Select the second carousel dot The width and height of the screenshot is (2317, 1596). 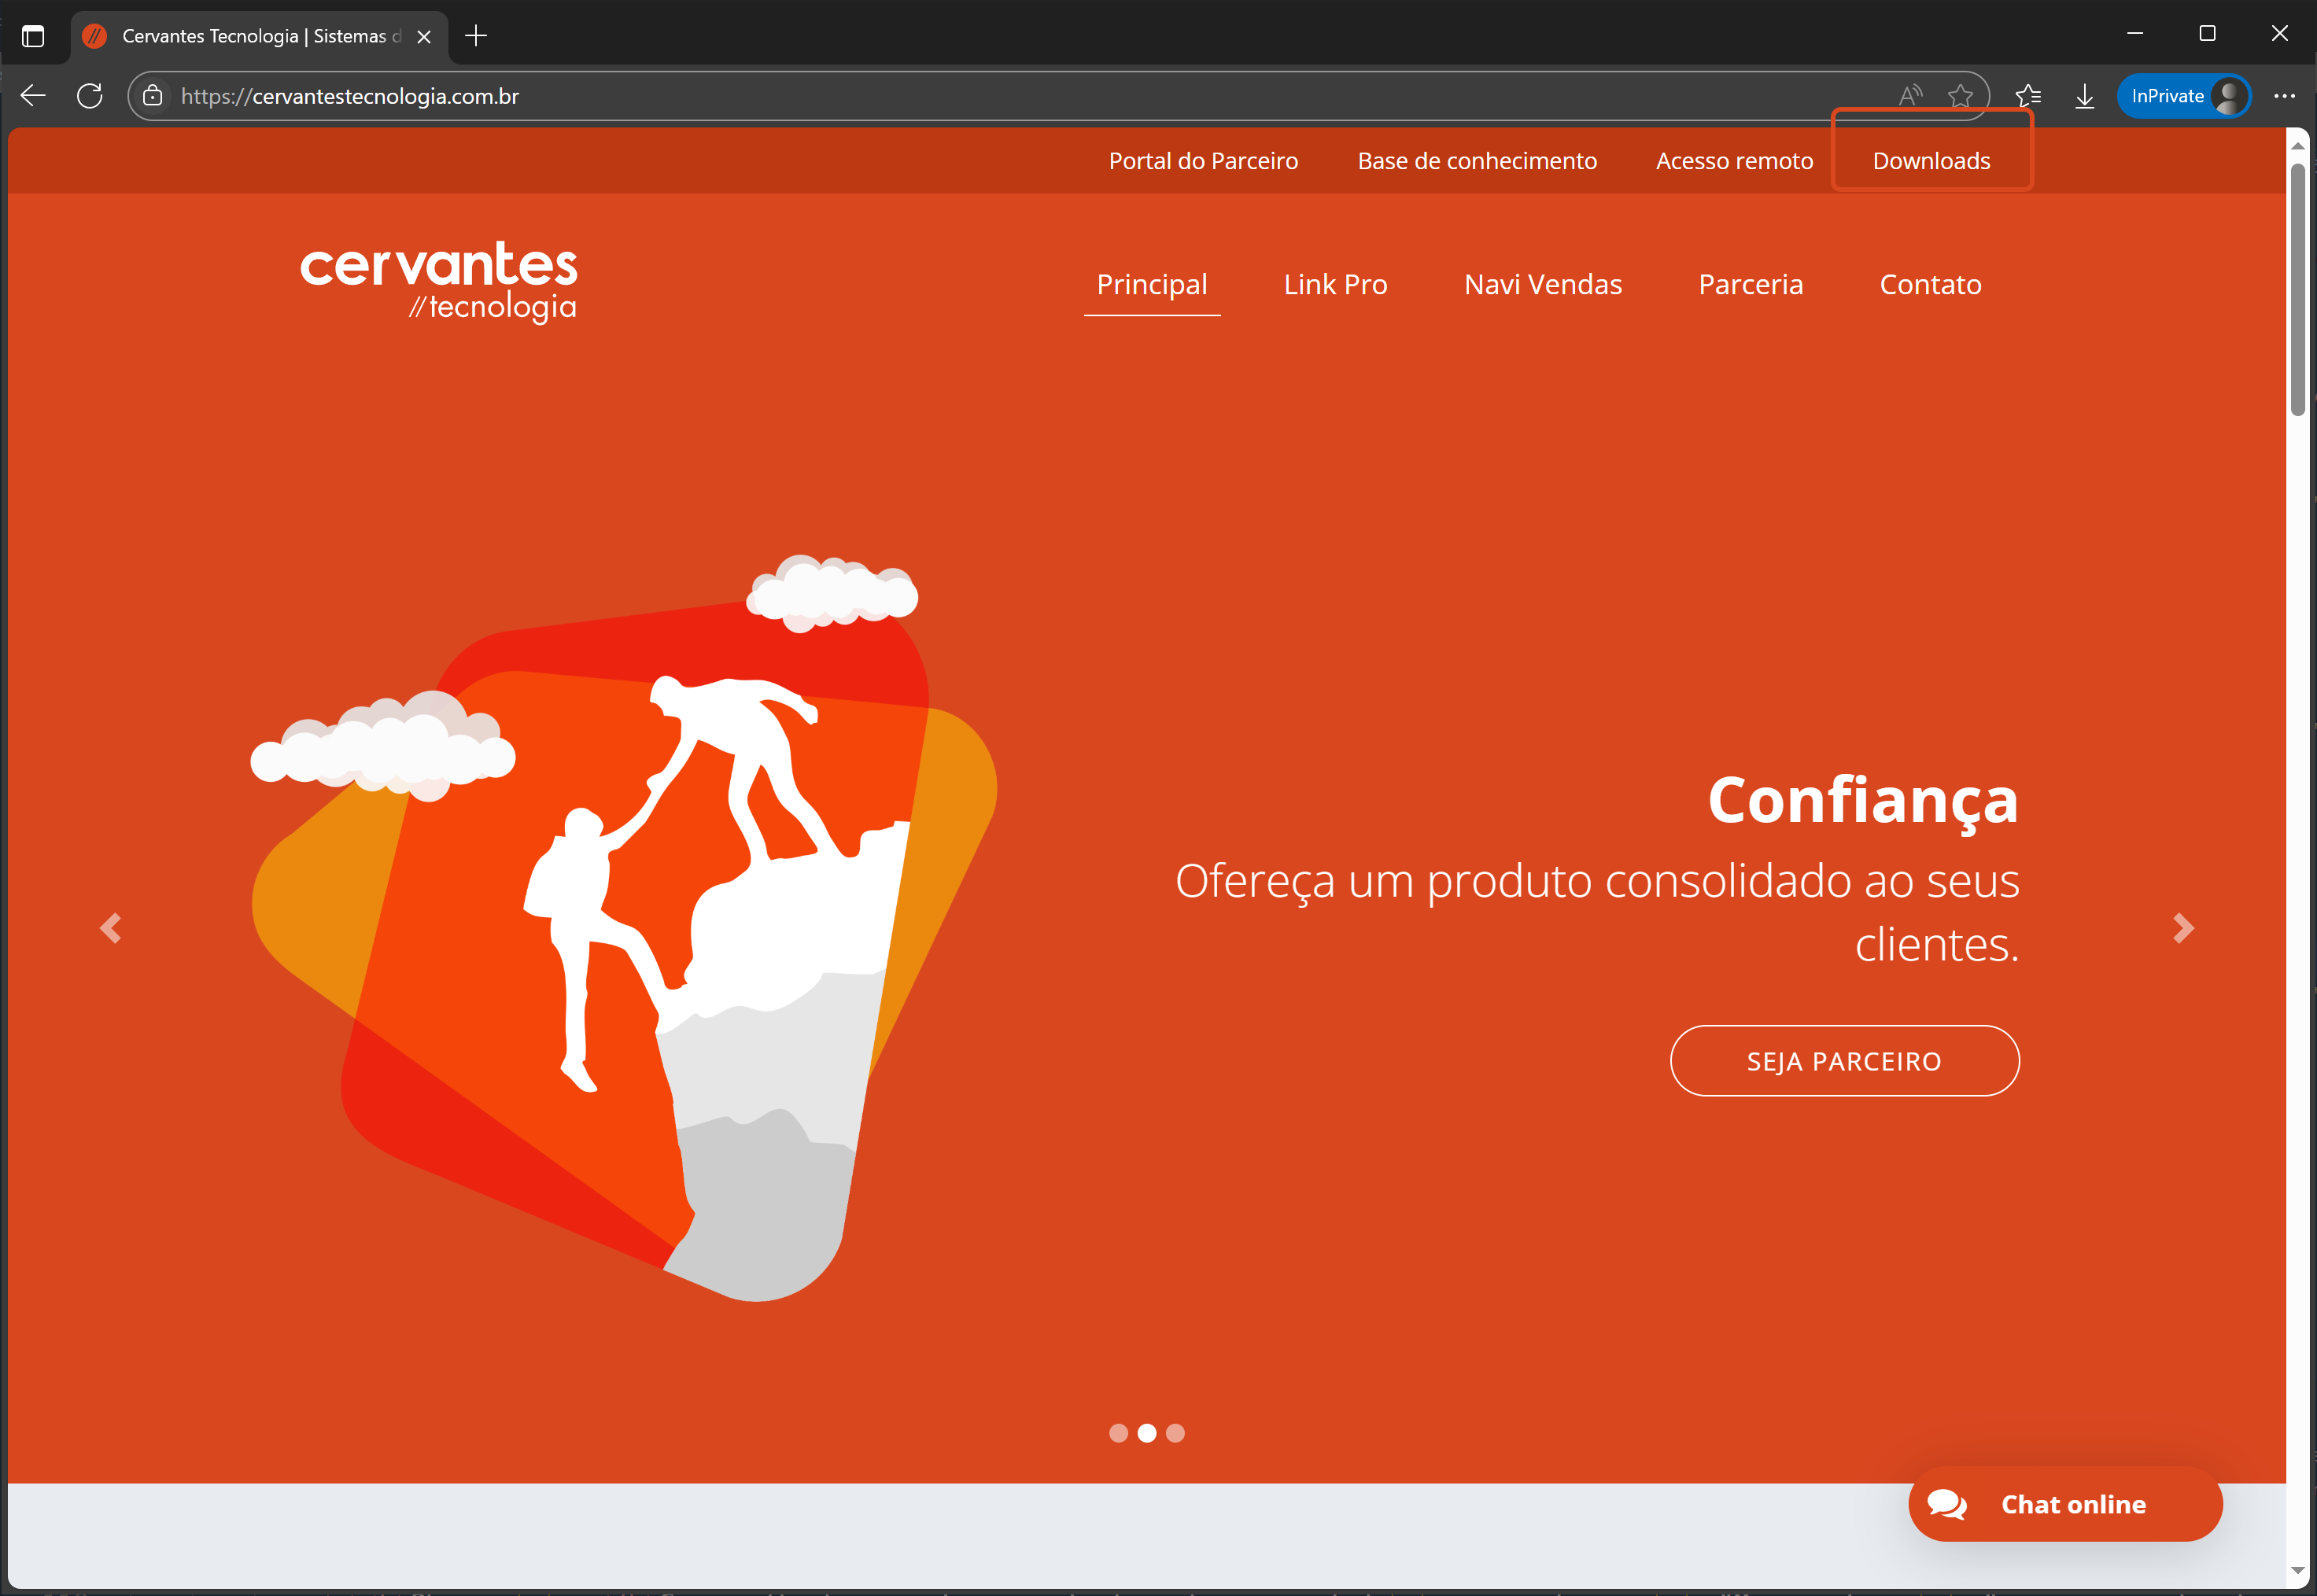coord(1147,1433)
